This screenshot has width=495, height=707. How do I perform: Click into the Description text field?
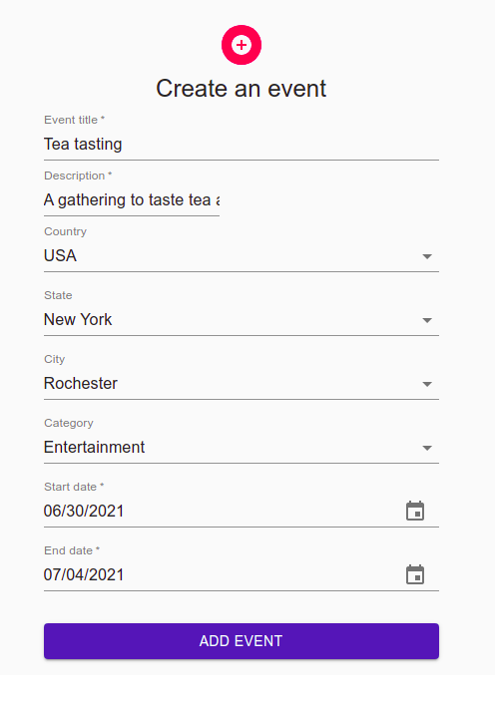coord(132,199)
